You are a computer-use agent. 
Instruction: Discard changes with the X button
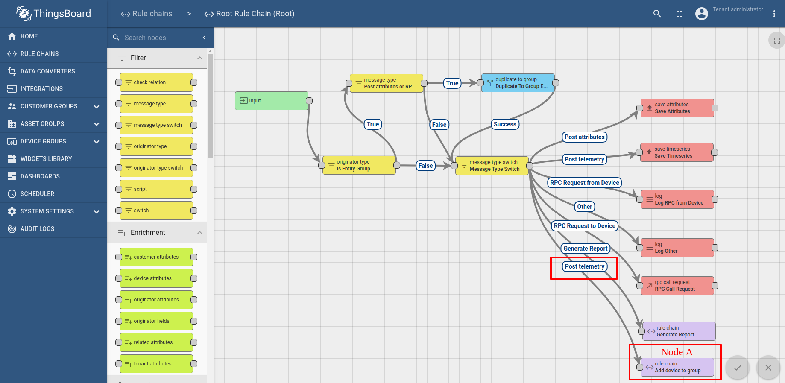point(768,368)
